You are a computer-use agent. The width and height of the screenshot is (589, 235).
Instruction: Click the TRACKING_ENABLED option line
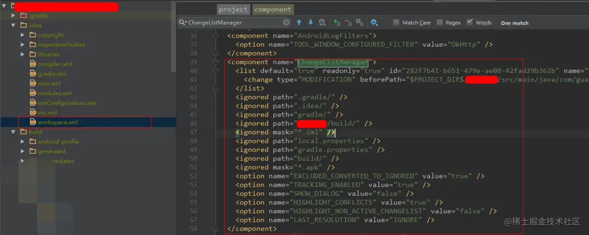(333, 185)
